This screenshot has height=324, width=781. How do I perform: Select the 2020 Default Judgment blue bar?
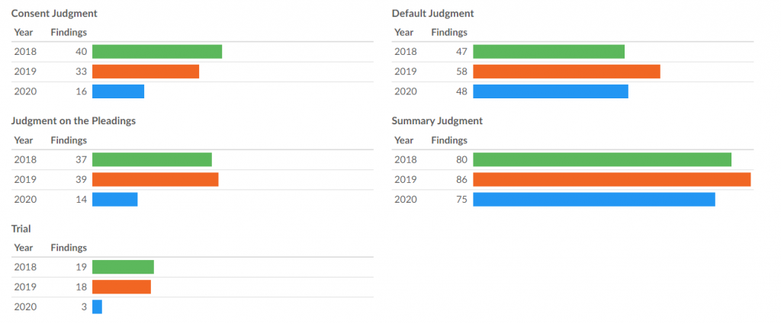pyautogui.click(x=551, y=91)
